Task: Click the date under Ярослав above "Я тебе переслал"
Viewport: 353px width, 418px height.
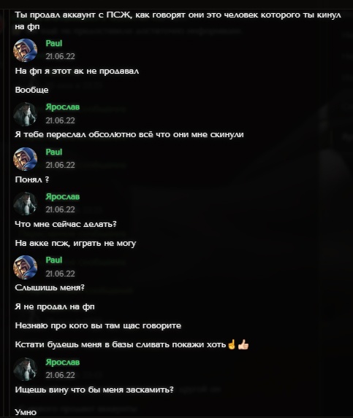Action: [x=60, y=120]
